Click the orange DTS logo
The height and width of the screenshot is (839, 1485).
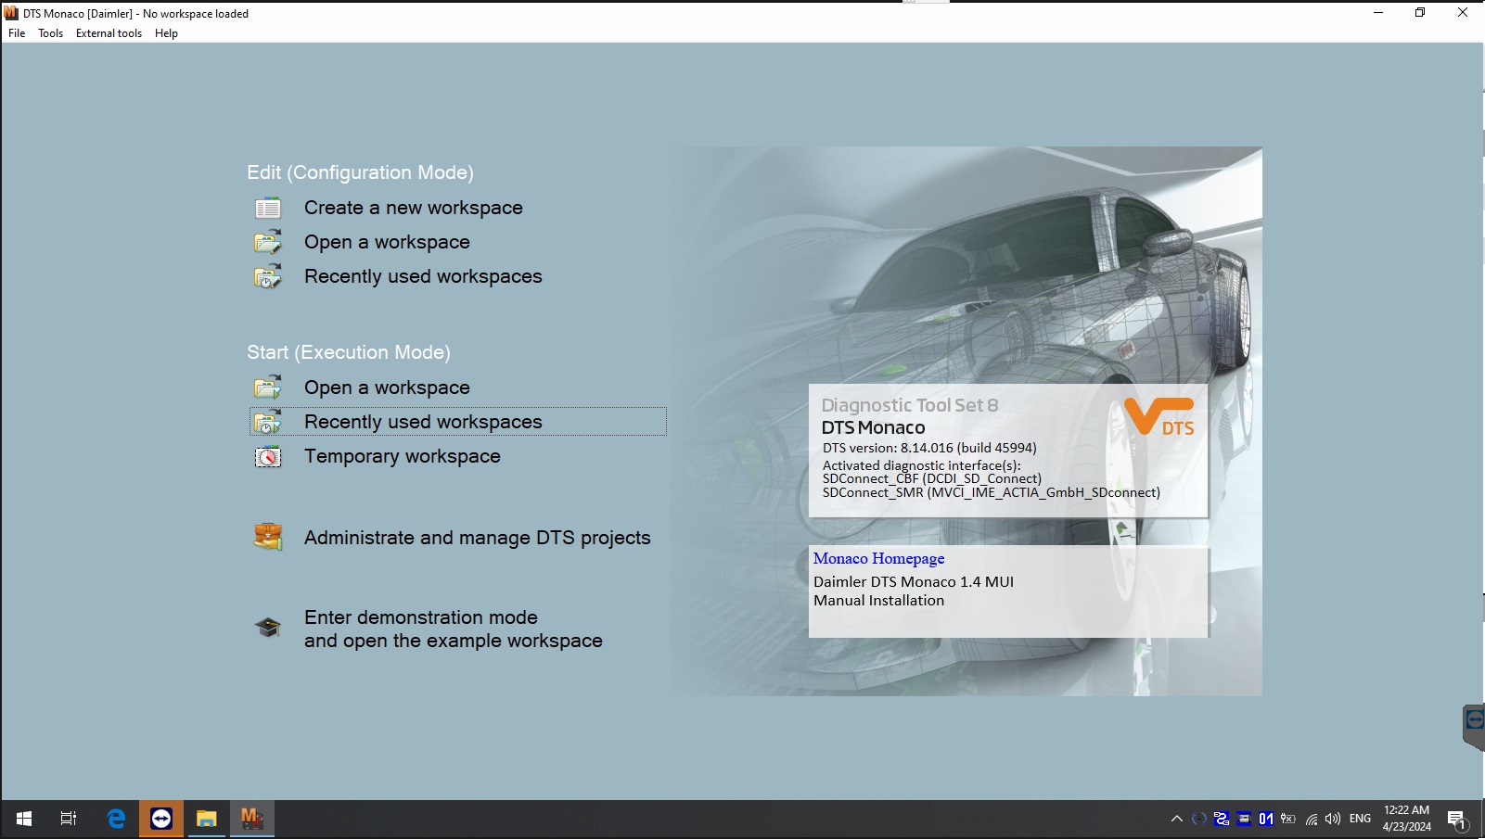coord(1159,416)
